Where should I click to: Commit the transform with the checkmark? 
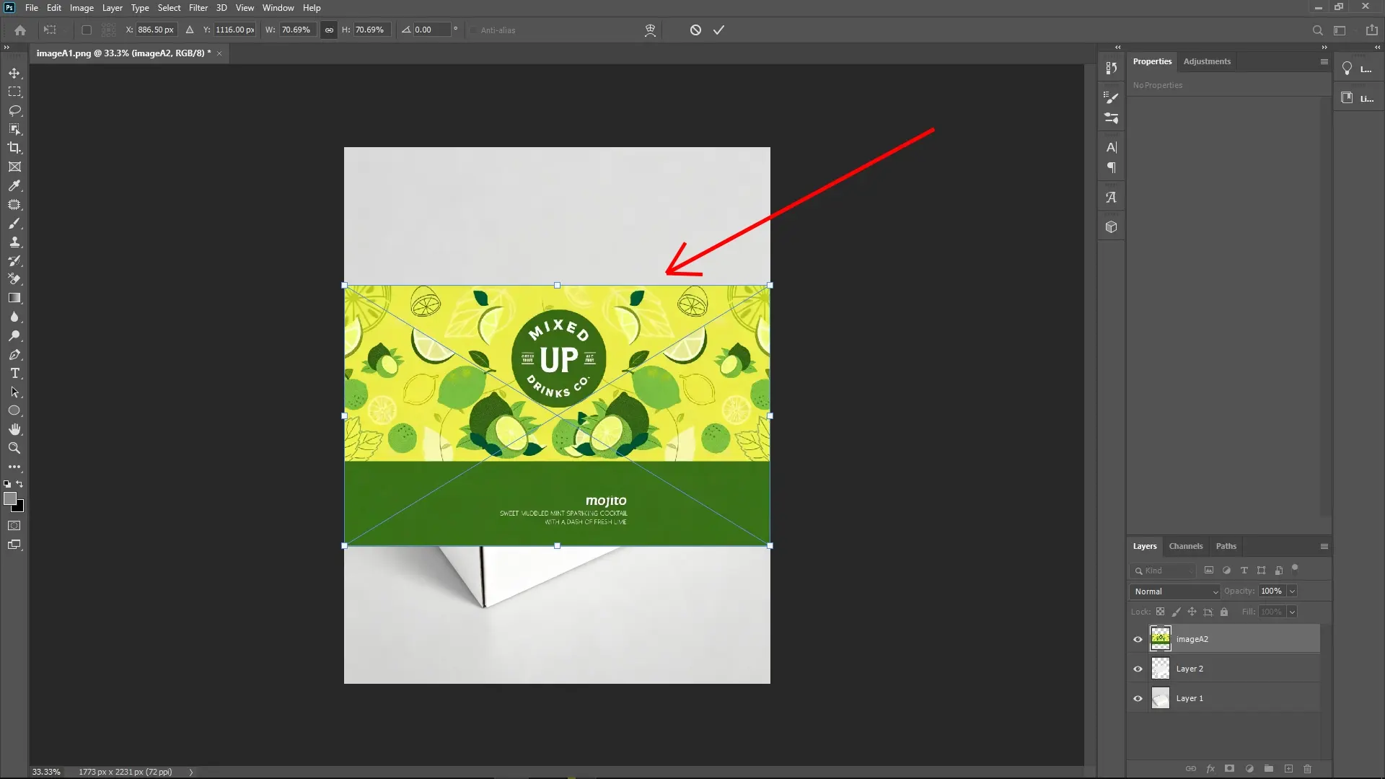718,30
